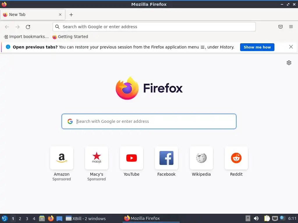Click the Google logo in search box

pyautogui.click(x=70, y=121)
